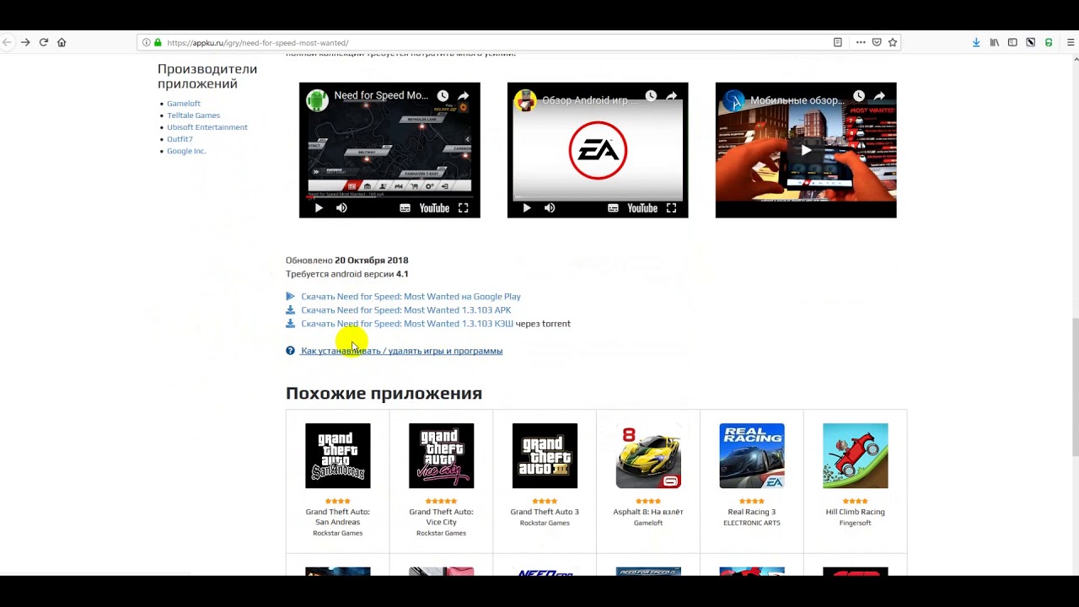Image resolution: width=1079 pixels, height=607 pixels.
Task: Open the browser home page icon
Action: [62, 42]
